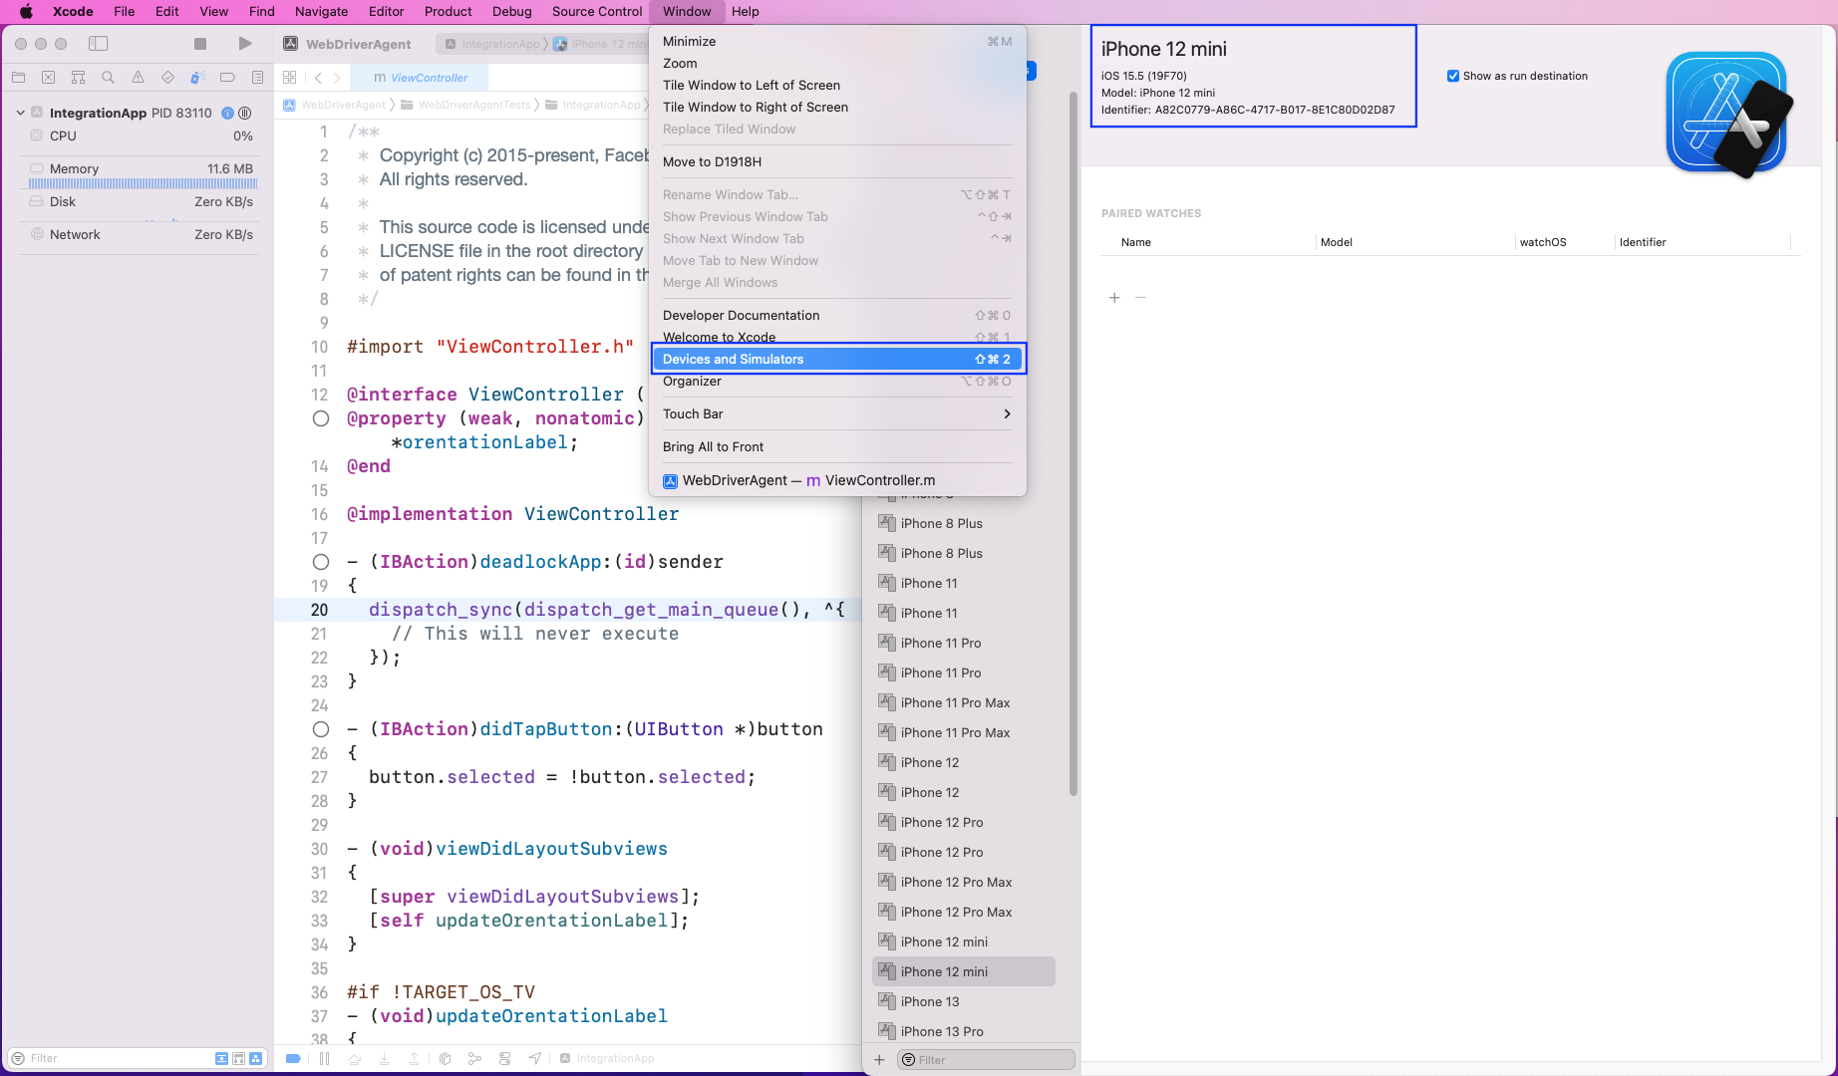1838x1076 pixels.
Task: Click the pause-style icon beside IntegrationApp PID 83110
Action: tap(245, 114)
